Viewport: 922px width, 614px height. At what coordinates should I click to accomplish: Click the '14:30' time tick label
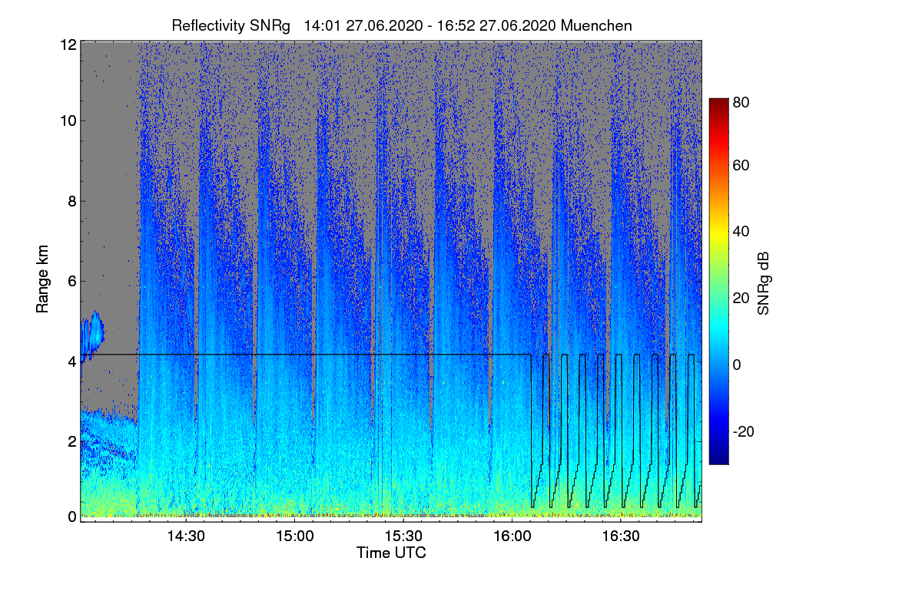pos(185,536)
